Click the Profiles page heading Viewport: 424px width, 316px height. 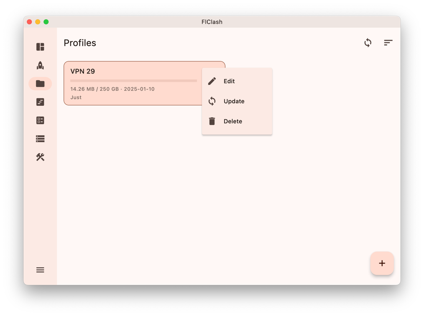80,43
